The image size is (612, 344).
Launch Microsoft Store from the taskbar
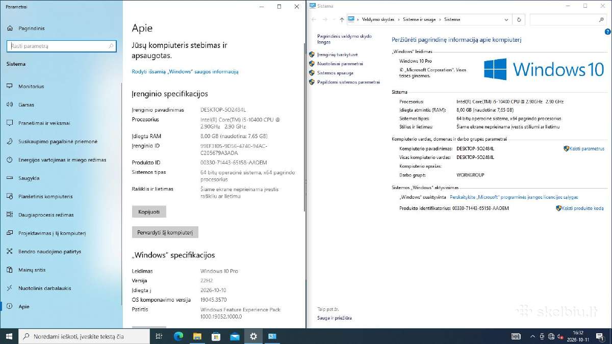(216, 336)
